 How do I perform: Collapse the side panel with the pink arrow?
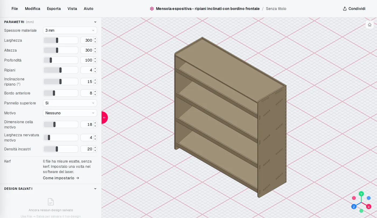pyautogui.click(x=104, y=117)
